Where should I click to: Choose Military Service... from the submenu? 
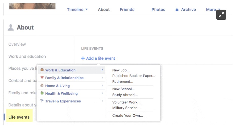coord(126,108)
